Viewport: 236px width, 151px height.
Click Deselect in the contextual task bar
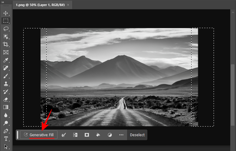tap(137, 135)
